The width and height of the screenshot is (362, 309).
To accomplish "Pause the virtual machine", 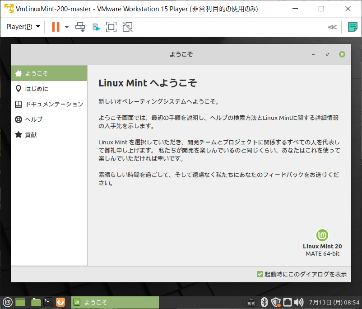I will coord(56,27).
